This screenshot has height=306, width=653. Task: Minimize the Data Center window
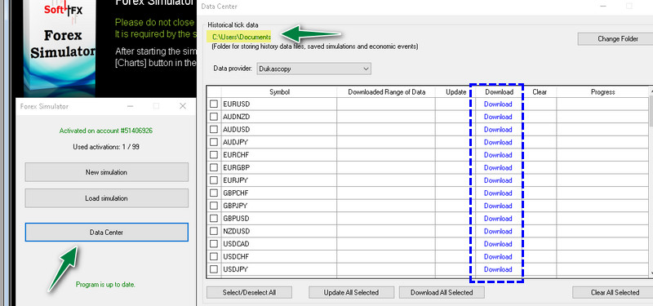603,7
